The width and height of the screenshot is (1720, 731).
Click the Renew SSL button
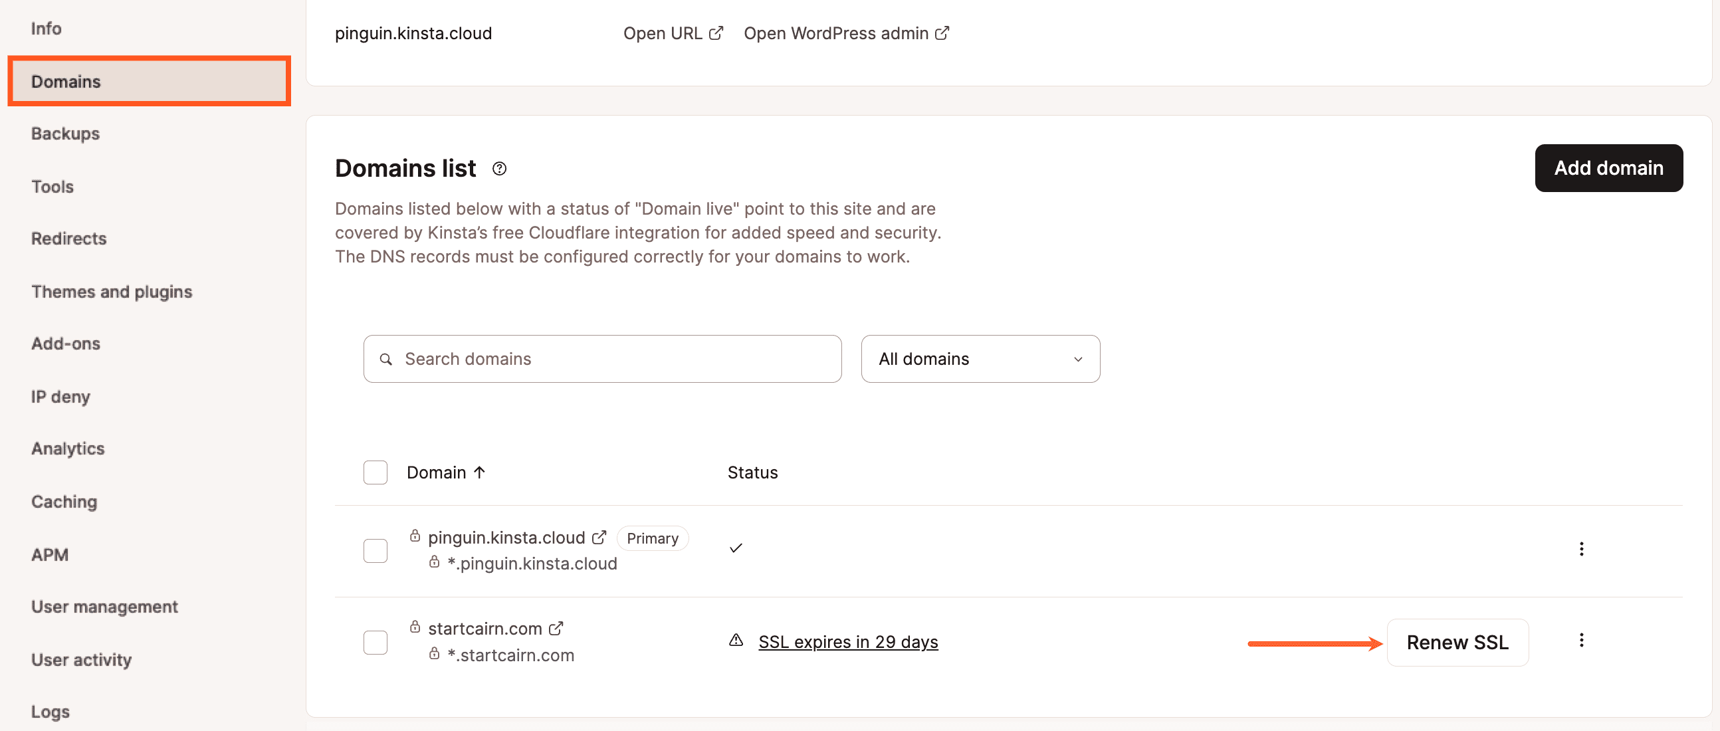[x=1457, y=641]
